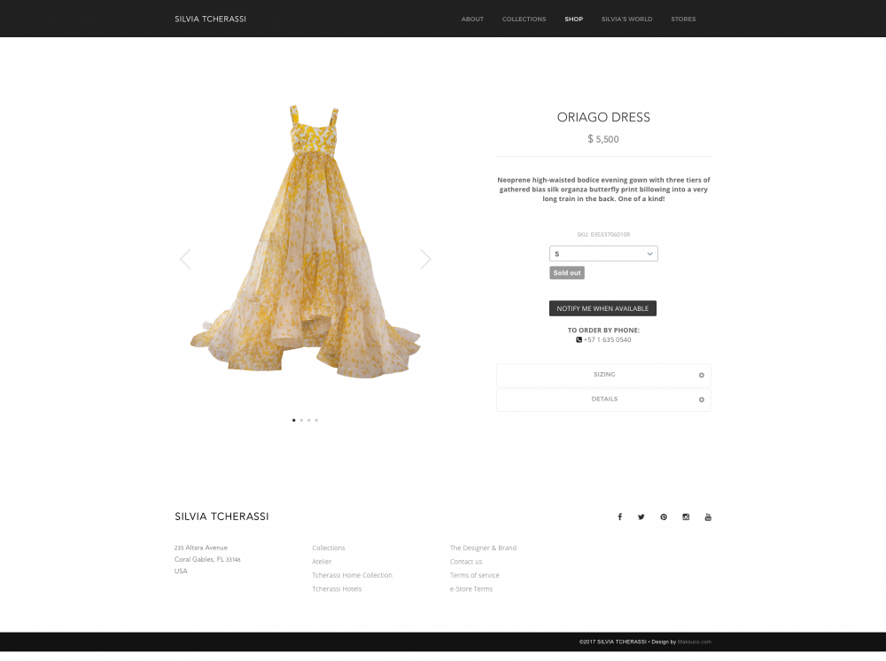886x661 pixels.
Task: Click the Silvia Tcherassi header logo
Action: pyautogui.click(x=210, y=19)
